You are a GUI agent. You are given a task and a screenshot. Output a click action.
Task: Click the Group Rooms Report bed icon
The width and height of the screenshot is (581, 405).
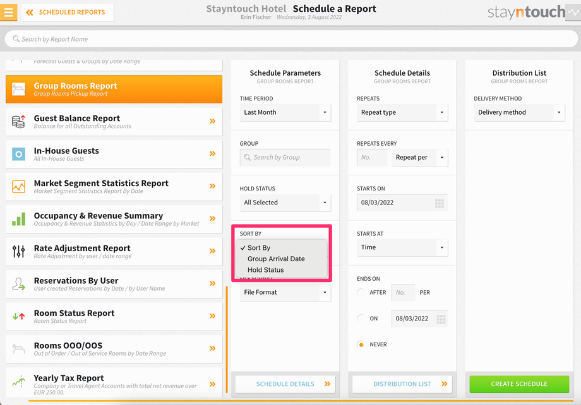coord(18,89)
